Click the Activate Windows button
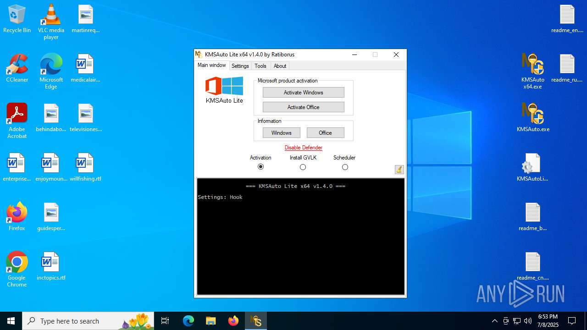Screen dimensions: 587x330 (303, 92)
